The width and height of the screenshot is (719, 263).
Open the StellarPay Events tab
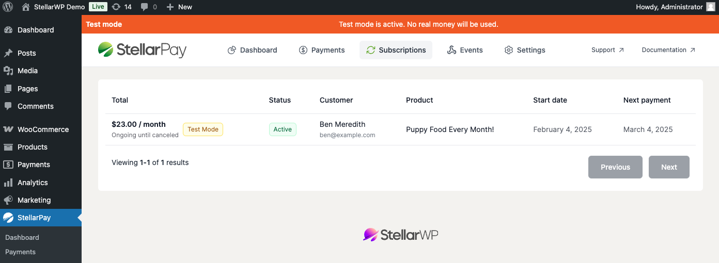tap(465, 50)
